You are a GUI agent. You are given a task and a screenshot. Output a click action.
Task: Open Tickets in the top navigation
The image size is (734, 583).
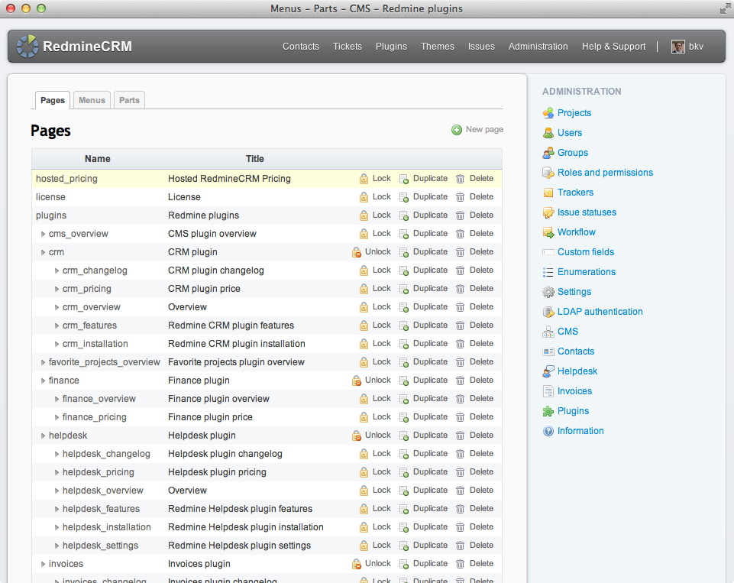pyautogui.click(x=347, y=47)
